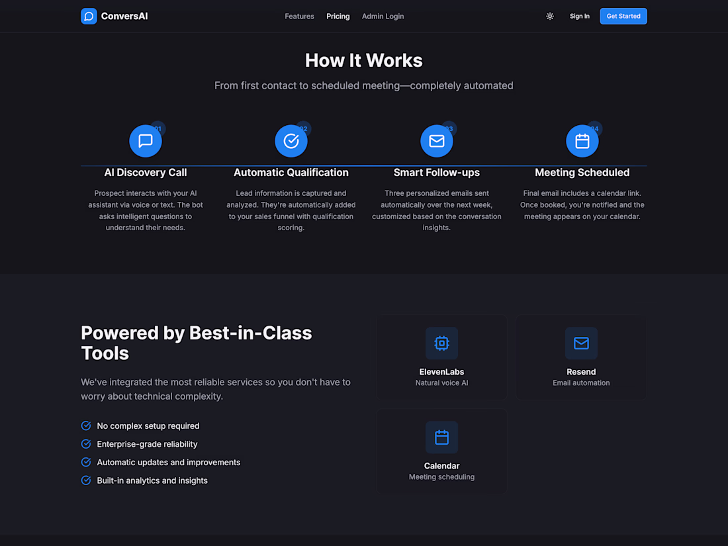Click the AI Discovery Call title
This screenshot has height=546, width=728.
(146, 173)
